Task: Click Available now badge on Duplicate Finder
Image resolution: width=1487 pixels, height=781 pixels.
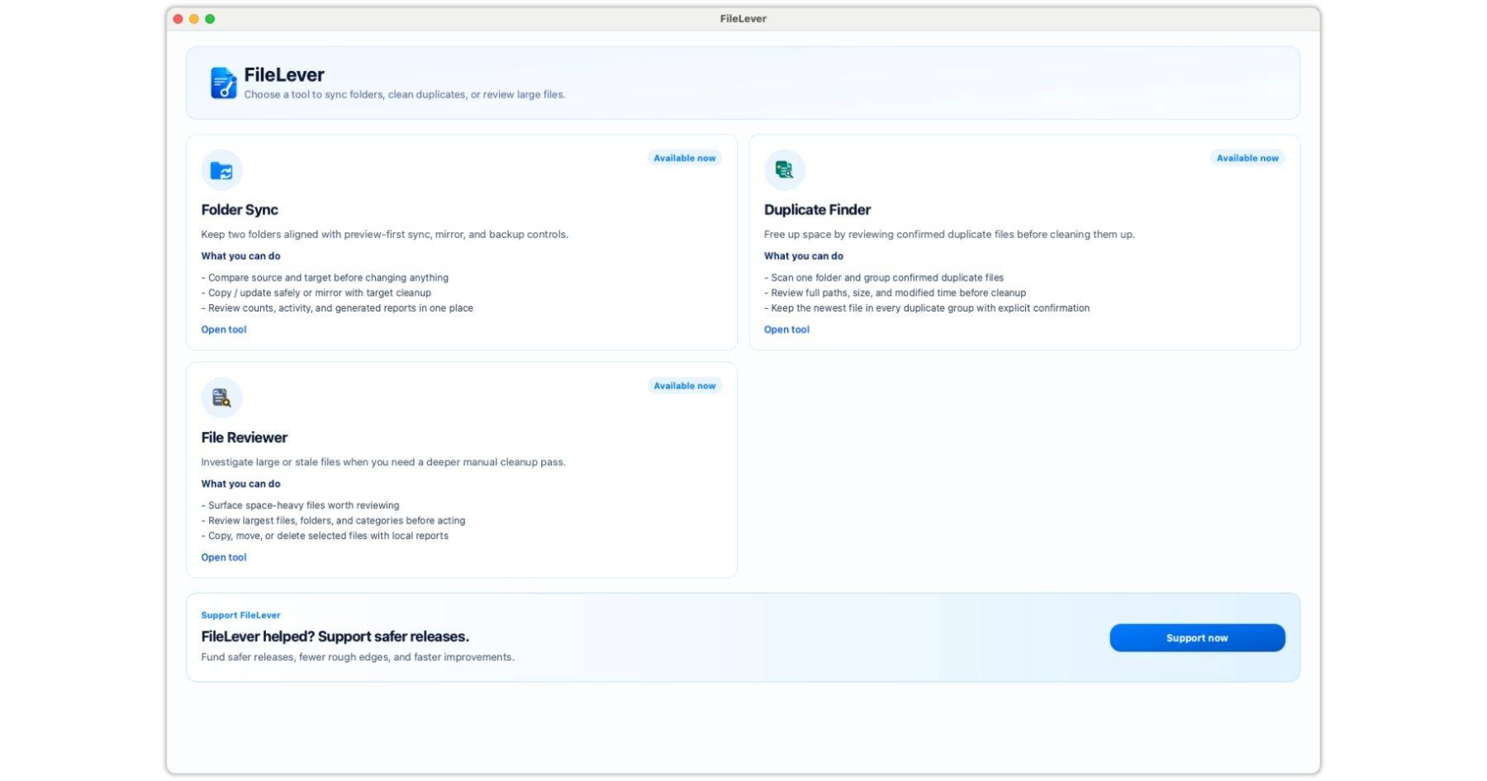Action: coord(1247,158)
